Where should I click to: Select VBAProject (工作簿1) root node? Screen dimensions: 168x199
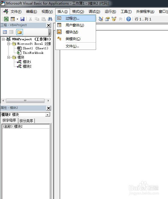click(31, 39)
